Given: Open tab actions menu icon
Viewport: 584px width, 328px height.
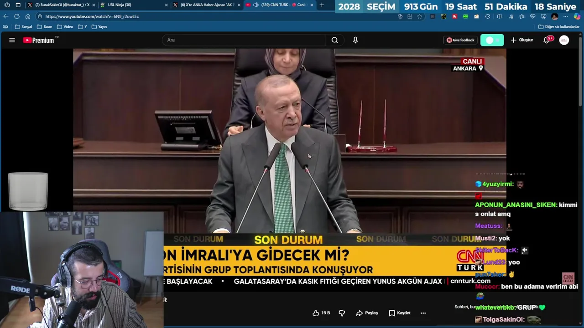Looking at the screenshot, I should [18, 5].
